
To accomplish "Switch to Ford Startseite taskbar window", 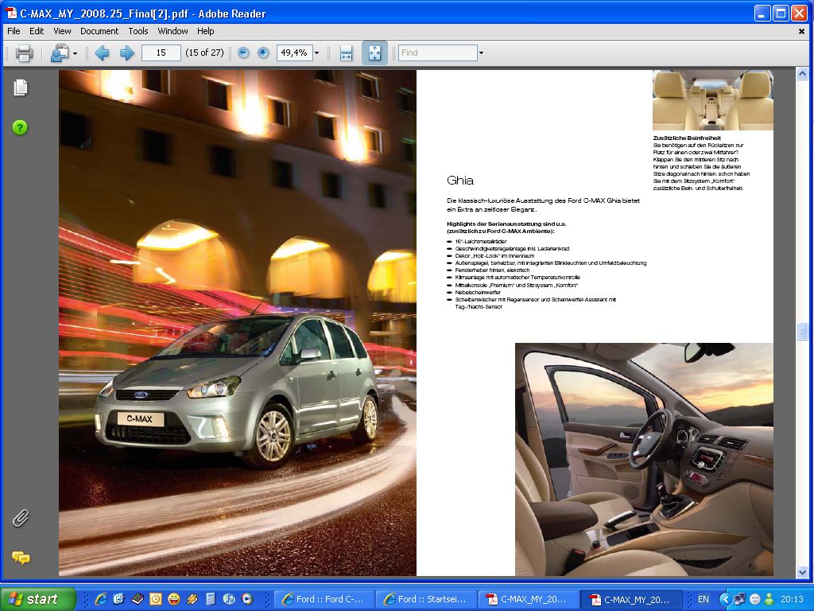I will coord(427,599).
